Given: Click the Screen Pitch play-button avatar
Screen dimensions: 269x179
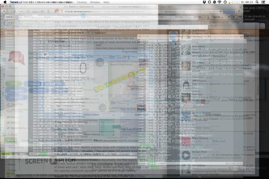Looking at the screenshot, I should pyautogui.click(x=186, y=155).
